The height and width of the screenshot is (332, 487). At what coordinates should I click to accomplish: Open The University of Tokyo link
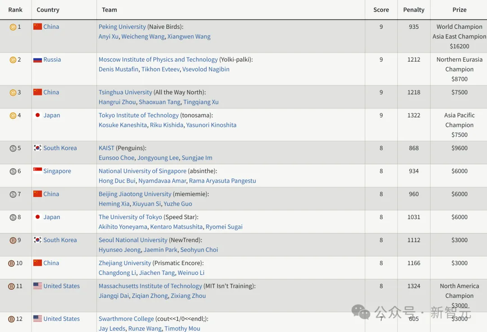pyautogui.click(x=130, y=217)
